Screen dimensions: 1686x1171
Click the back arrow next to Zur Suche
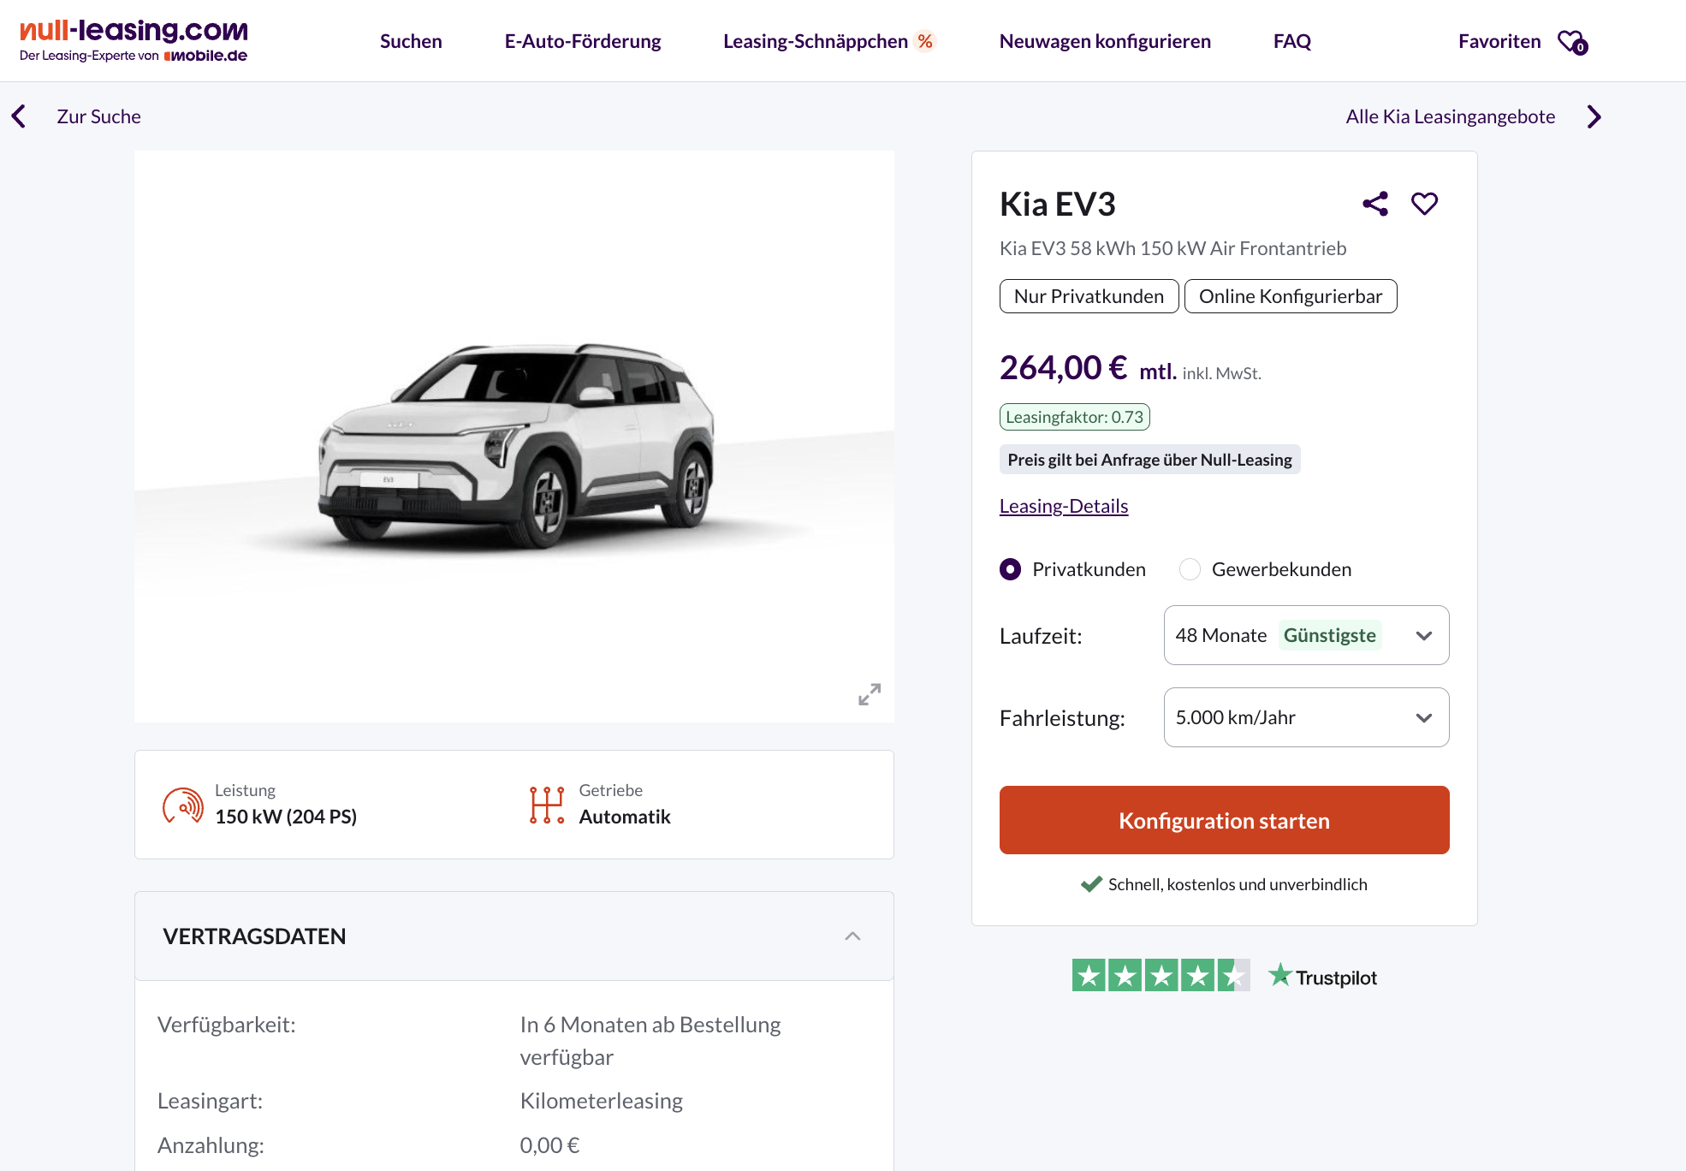(19, 116)
